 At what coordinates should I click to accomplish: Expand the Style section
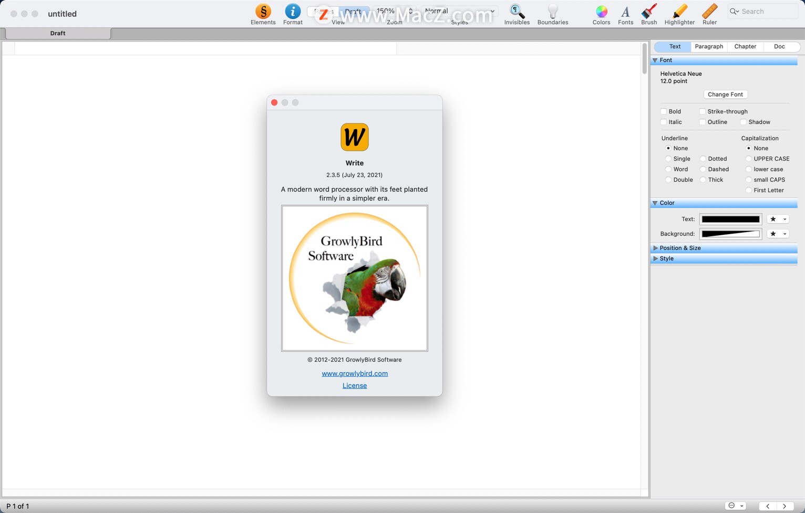pyautogui.click(x=655, y=258)
